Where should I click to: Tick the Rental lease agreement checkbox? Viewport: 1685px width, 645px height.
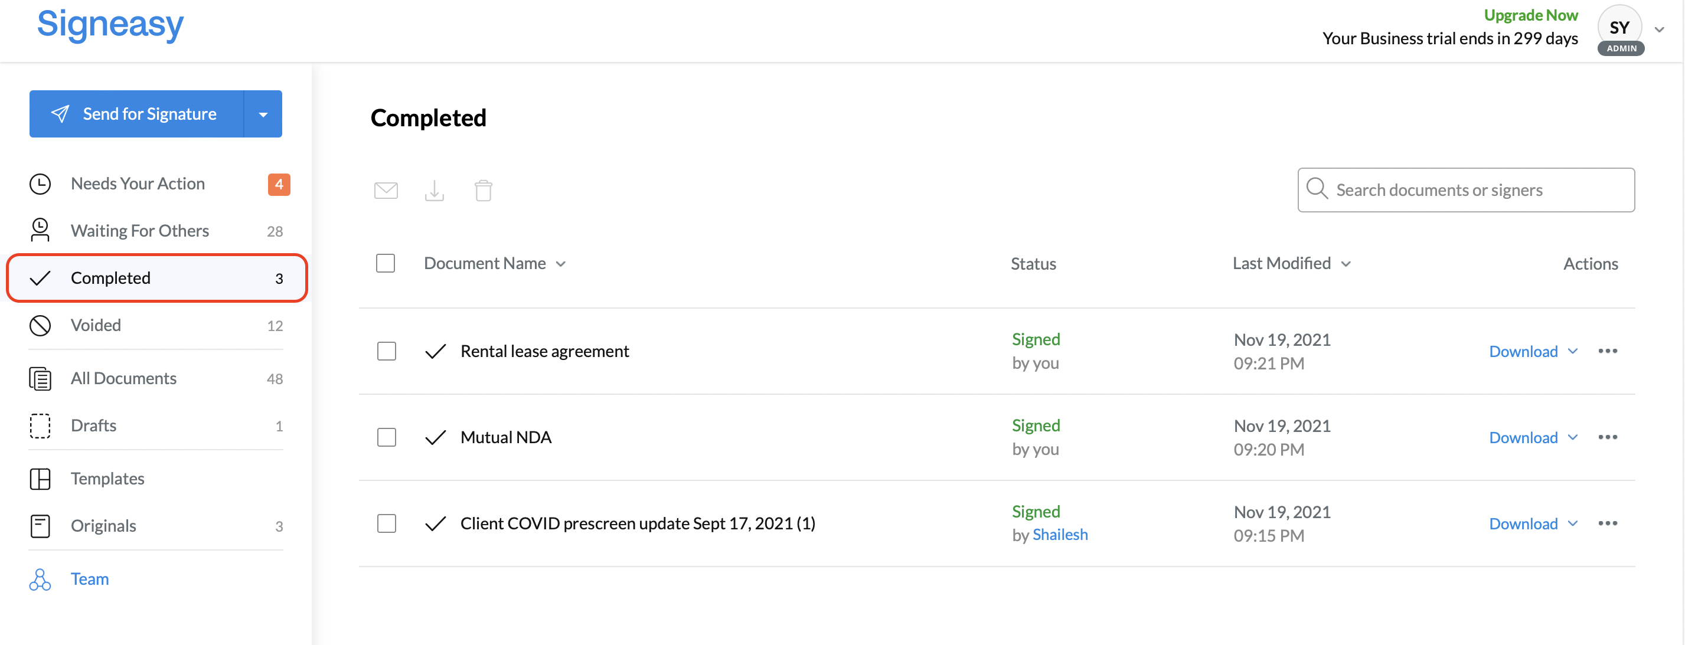[x=387, y=351]
